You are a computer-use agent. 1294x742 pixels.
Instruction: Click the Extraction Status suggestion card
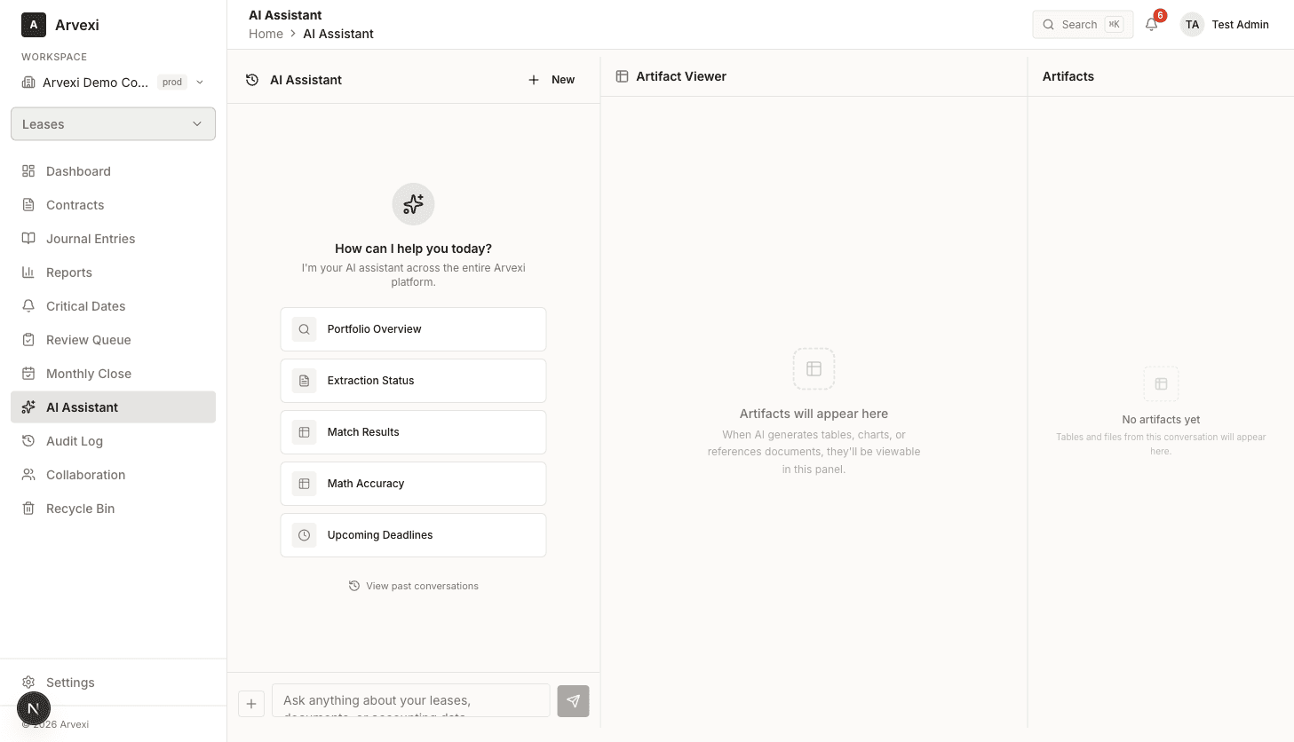click(x=413, y=380)
